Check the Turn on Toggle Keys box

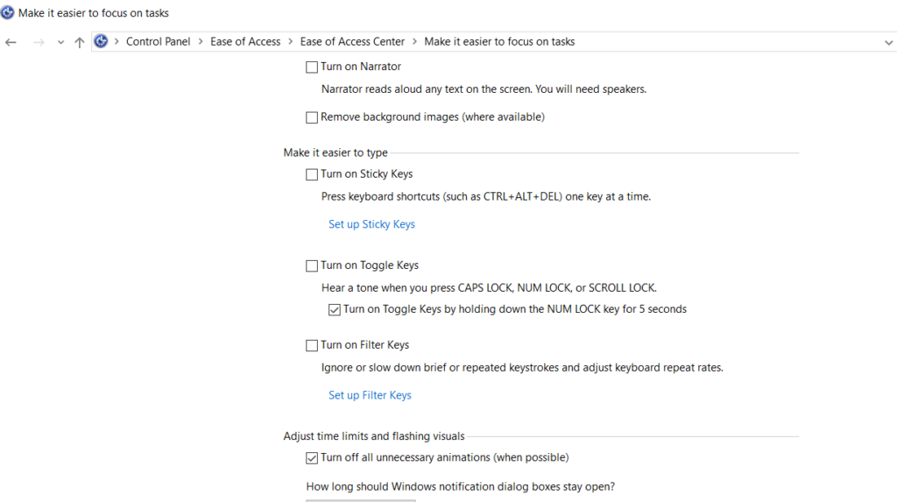[x=312, y=265]
